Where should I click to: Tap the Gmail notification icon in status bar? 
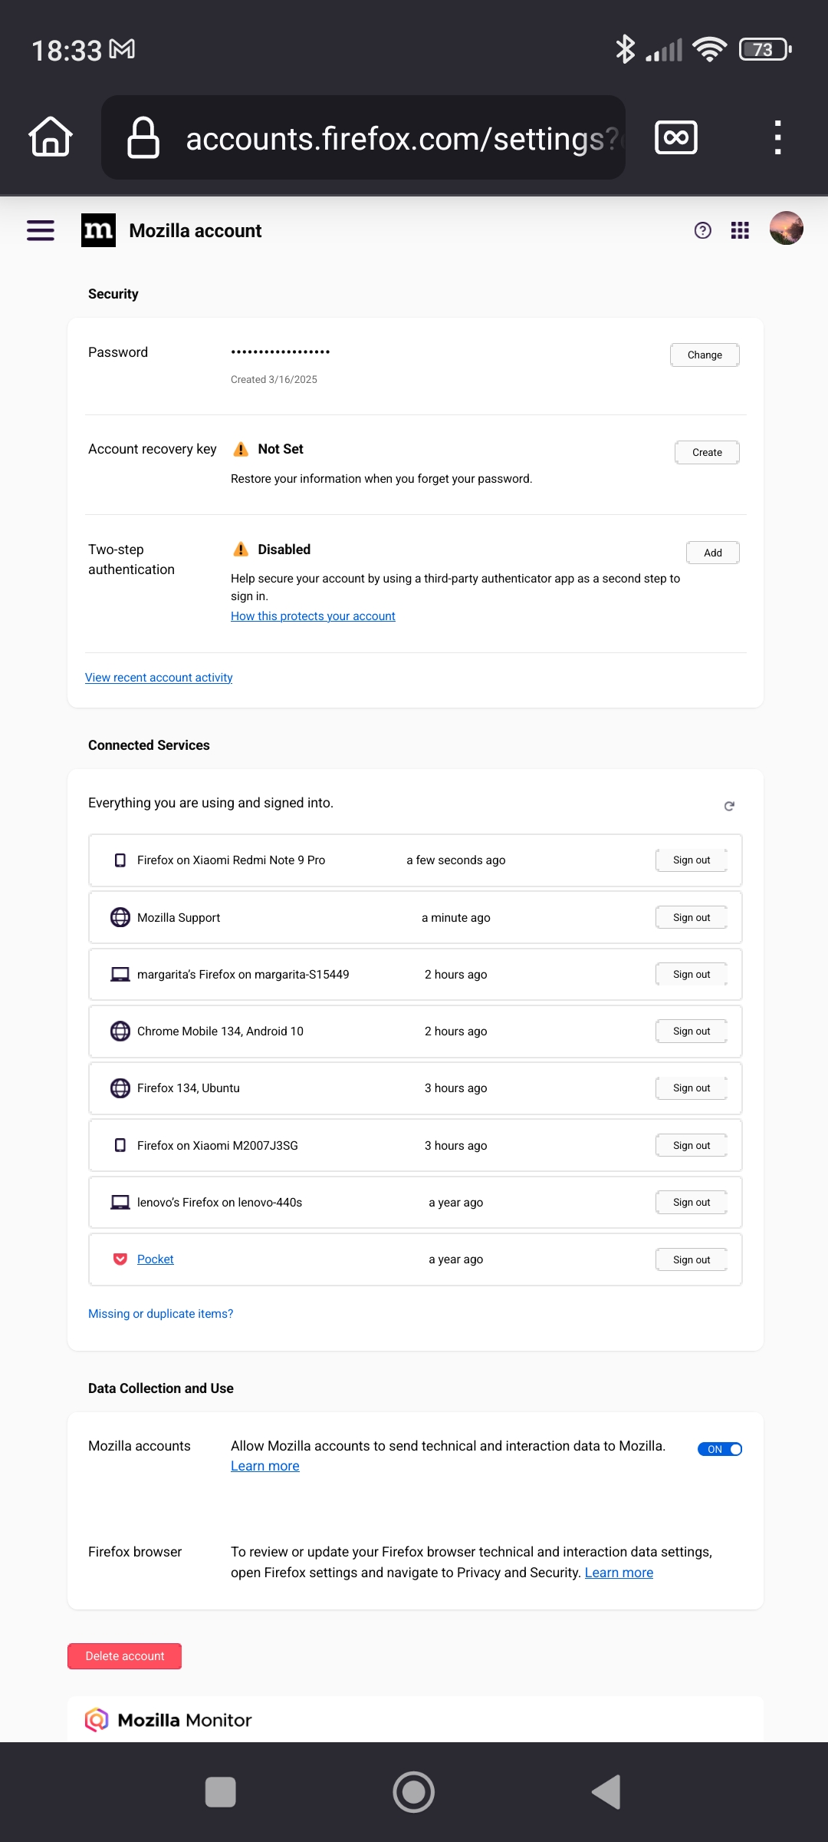122,50
